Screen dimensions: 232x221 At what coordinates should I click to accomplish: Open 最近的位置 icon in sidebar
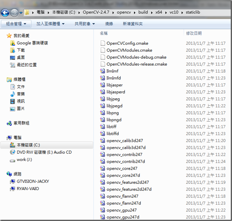coord(13,65)
